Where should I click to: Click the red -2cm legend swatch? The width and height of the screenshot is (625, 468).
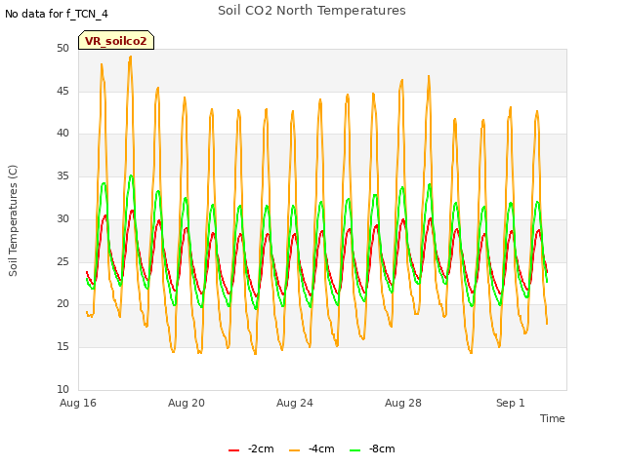click(234, 450)
